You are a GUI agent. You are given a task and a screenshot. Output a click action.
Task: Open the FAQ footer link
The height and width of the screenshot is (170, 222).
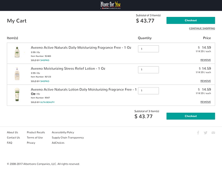[x=9, y=143]
